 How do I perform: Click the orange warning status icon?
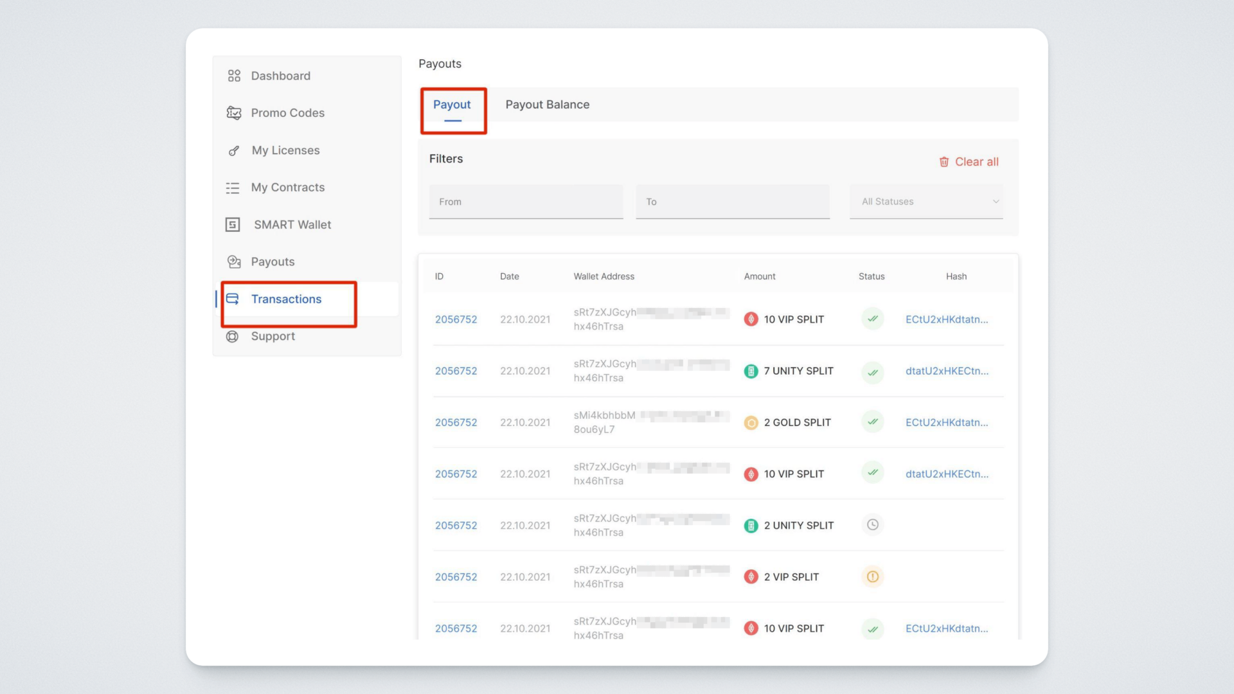pyautogui.click(x=872, y=576)
